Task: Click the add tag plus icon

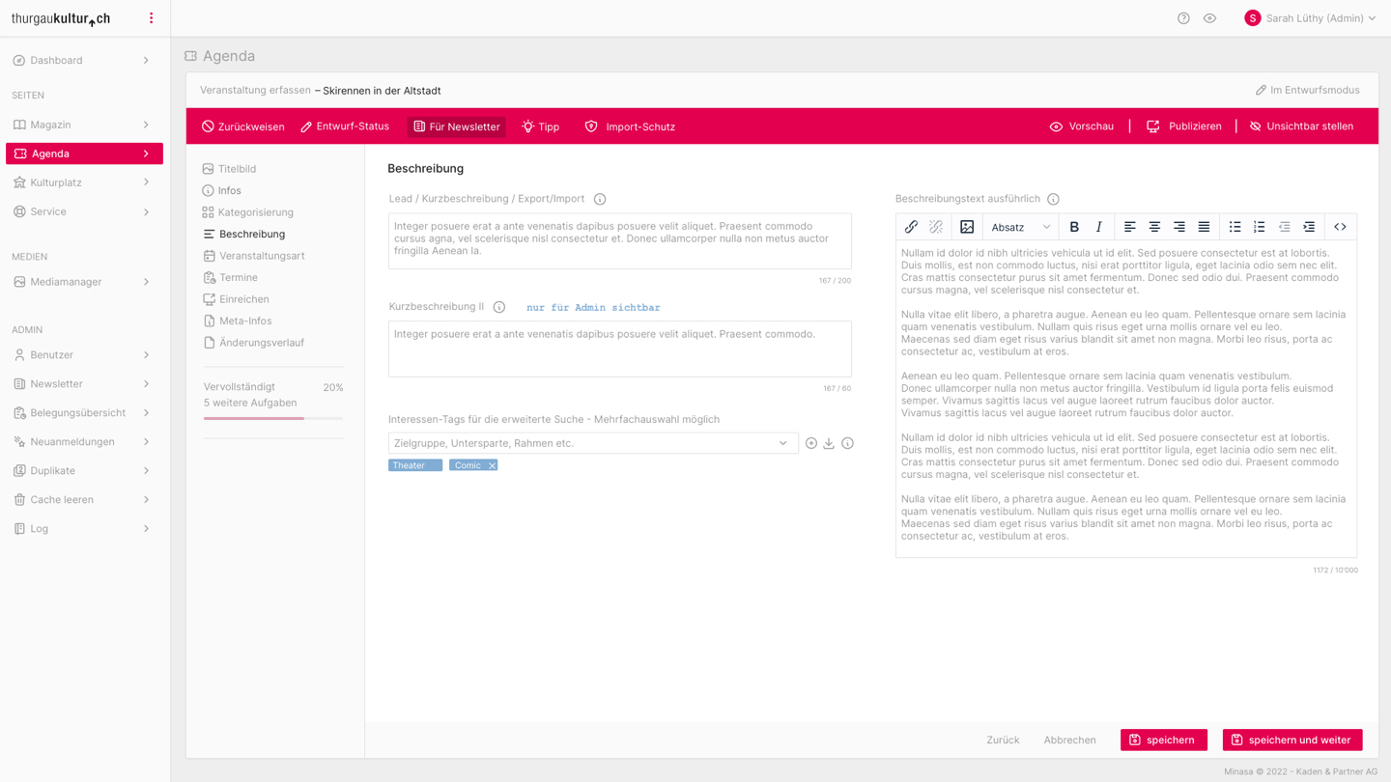Action: click(x=811, y=443)
